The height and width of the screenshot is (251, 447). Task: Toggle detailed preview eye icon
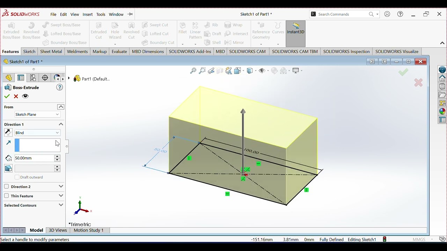coord(25,96)
